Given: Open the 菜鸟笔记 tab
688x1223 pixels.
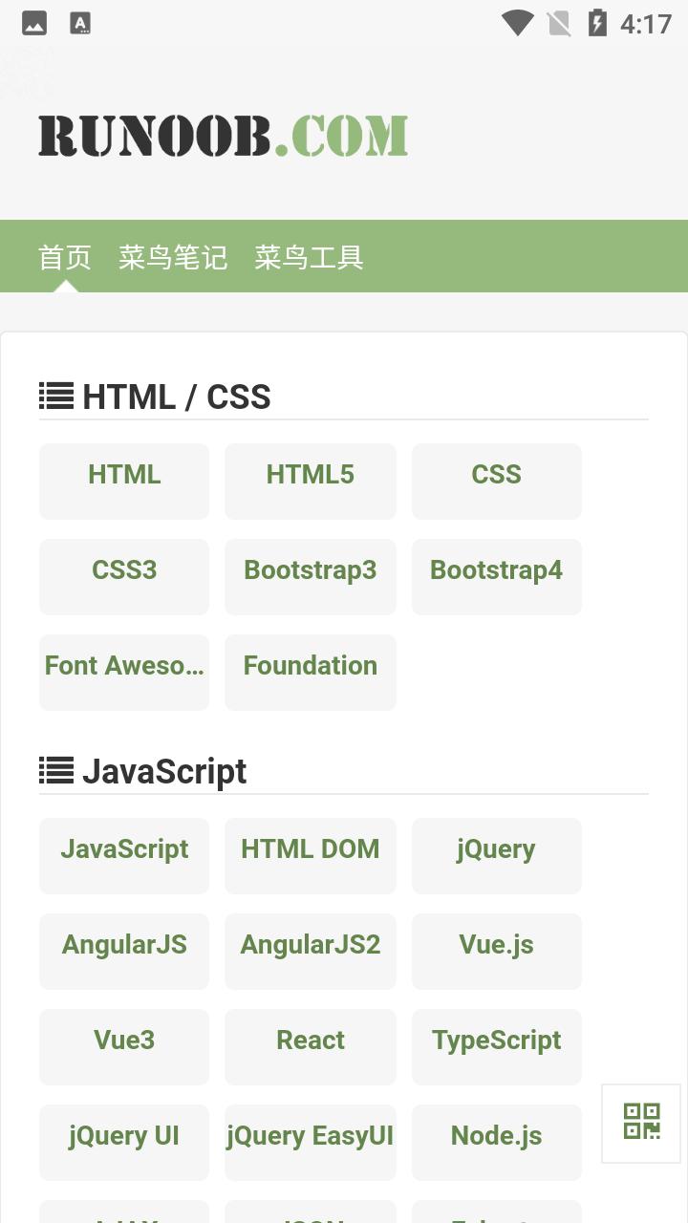Looking at the screenshot, I should pyautogui.click(x=173, y=257).
